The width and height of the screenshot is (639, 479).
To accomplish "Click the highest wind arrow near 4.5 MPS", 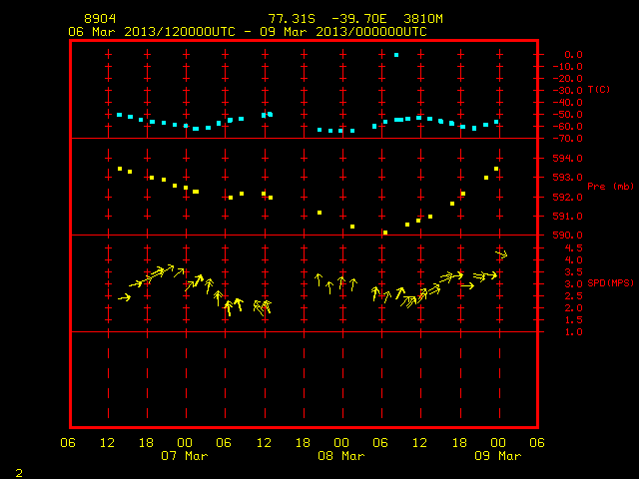I will point(501,254).
